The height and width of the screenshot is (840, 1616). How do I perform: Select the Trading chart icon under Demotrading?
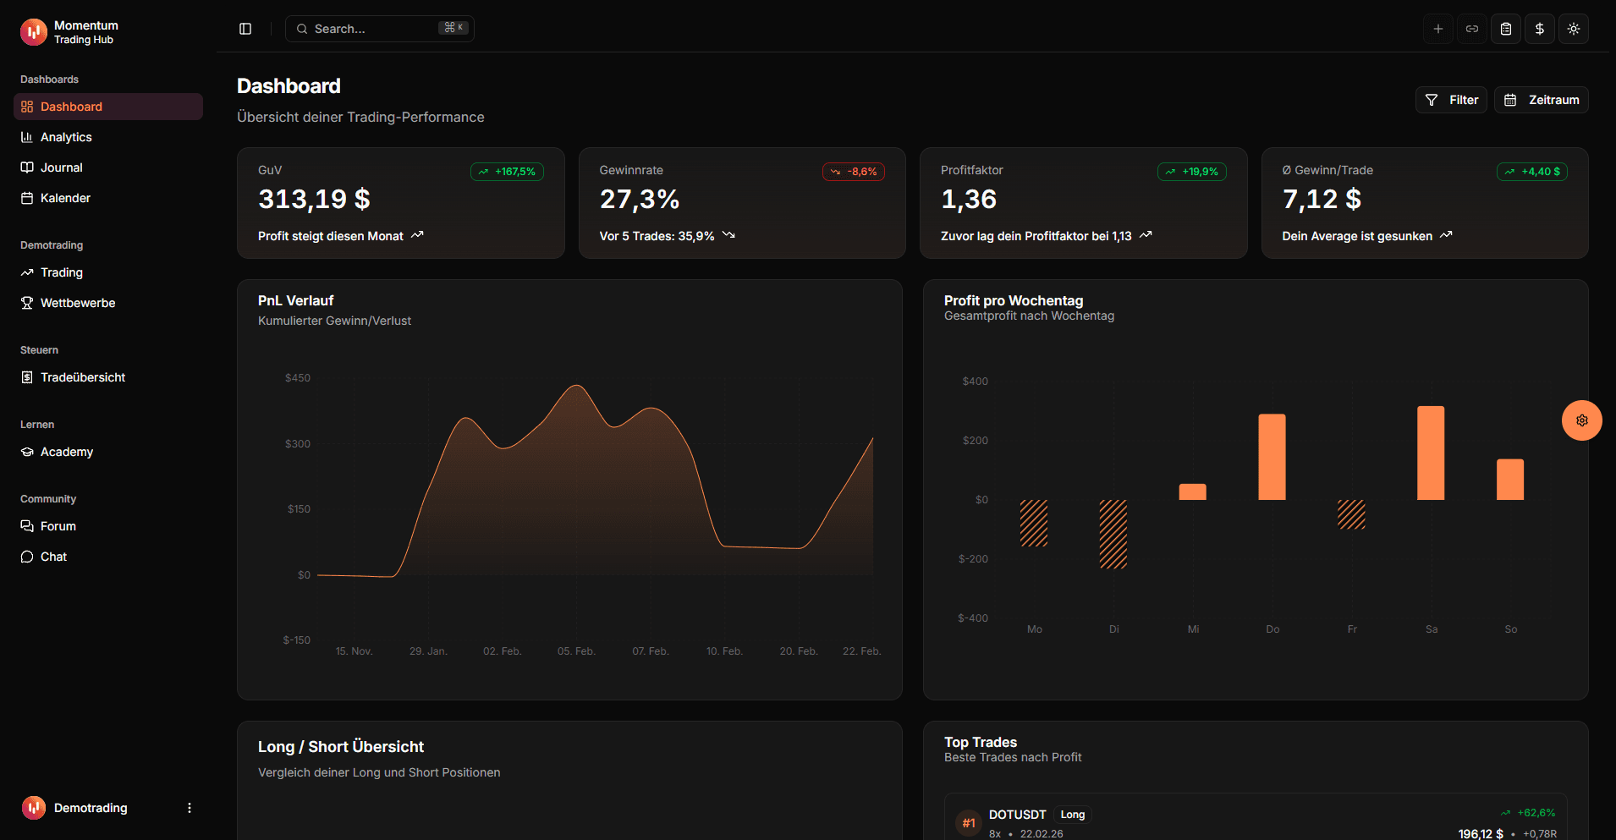pyautogui.click(x=27, y=272)
